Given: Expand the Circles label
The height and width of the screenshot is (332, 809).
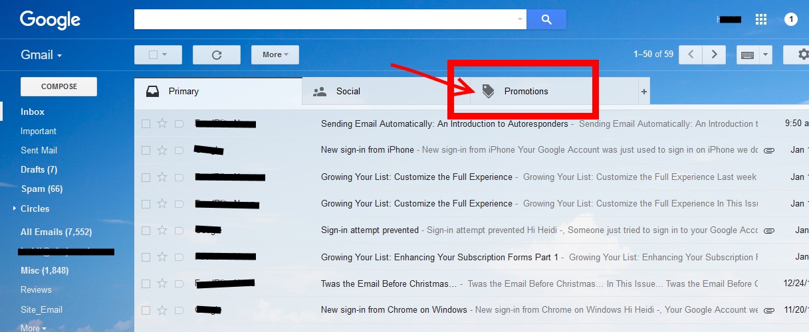Looking at the screenshot, I should pyautogui.click(x=14, y=208).
